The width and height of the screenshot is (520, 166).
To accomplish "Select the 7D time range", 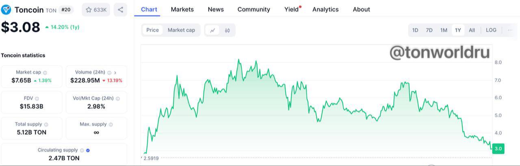I will pos(429,30).
